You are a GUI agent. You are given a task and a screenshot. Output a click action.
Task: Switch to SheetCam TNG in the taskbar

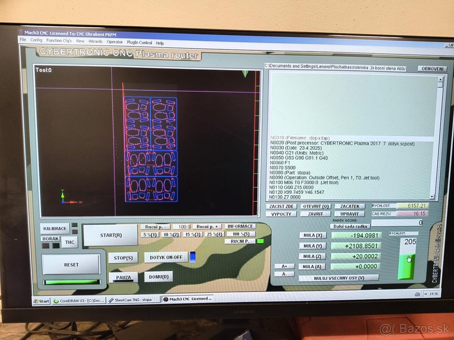(133, 300)
